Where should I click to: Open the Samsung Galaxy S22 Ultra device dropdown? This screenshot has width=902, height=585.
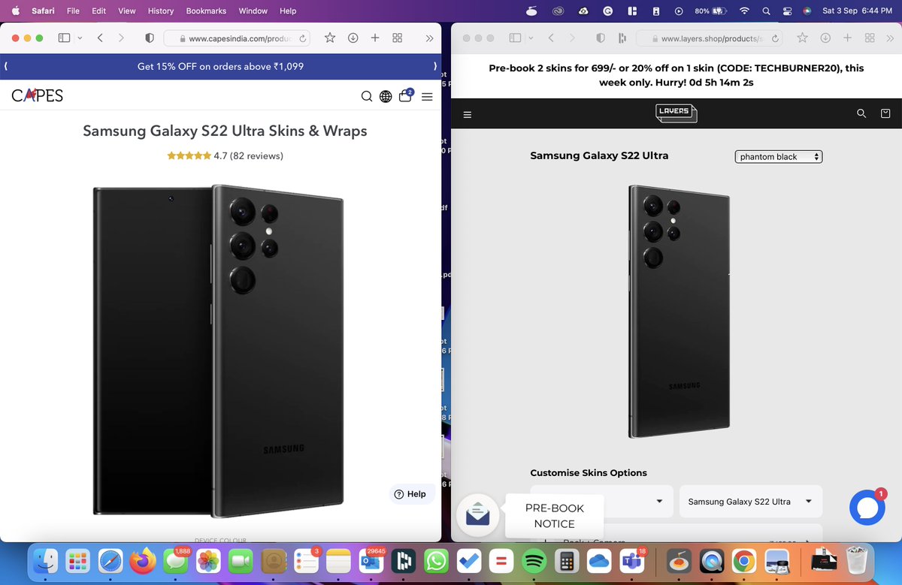[751, 501]
